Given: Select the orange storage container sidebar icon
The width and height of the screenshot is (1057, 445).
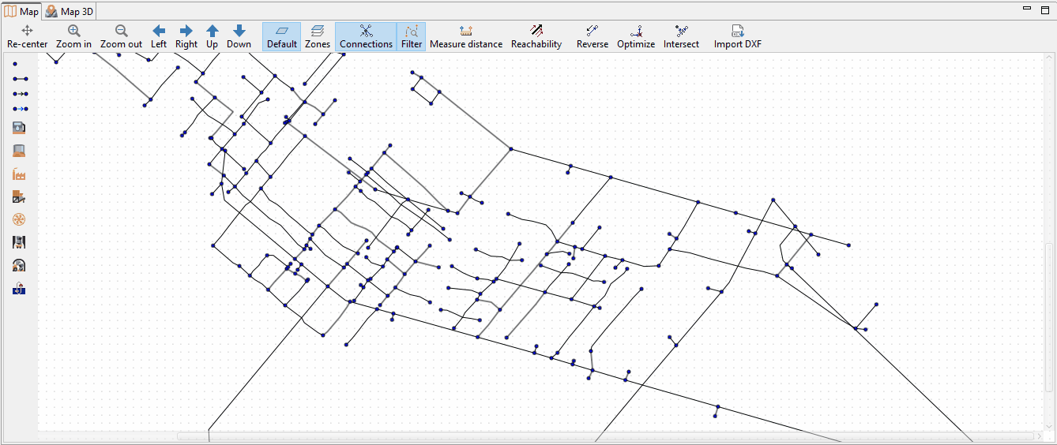Looking at the screenshot, I should click(20, 128).
